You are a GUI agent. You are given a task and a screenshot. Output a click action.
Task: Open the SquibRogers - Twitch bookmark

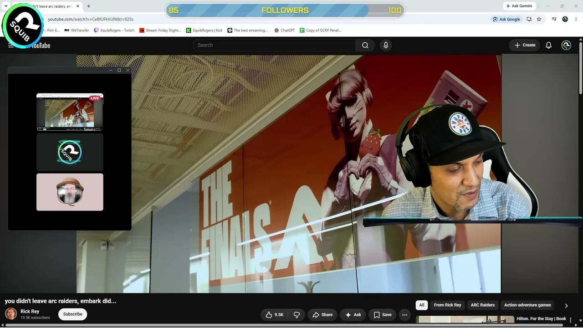click(114, 31)
